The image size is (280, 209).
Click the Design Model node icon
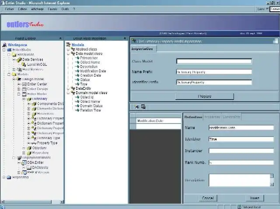coord(19,79)
